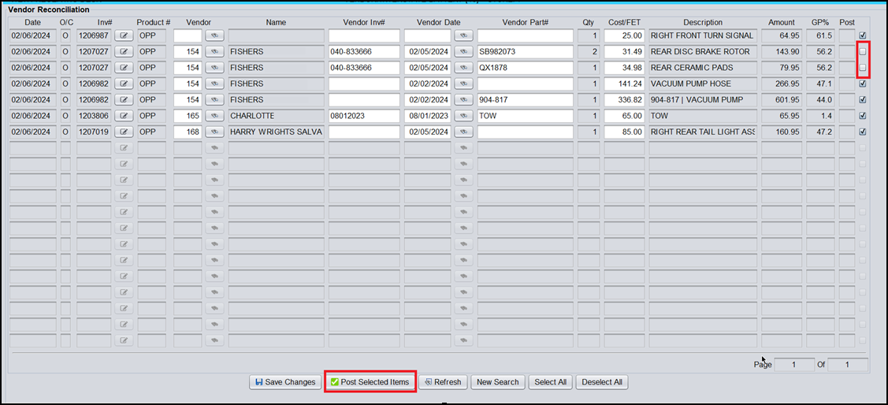
Task: Check the Post box for REAR CERAMIC PADS
Action: [863, 68]
